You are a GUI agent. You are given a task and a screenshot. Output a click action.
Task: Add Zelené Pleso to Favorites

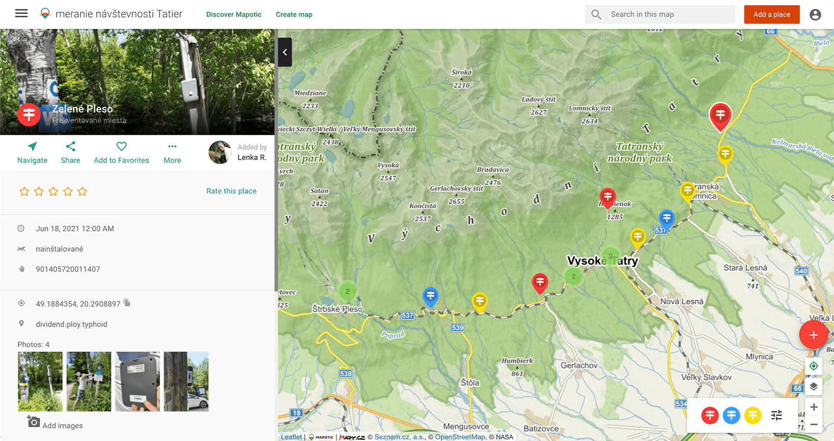tap(121, 153)
